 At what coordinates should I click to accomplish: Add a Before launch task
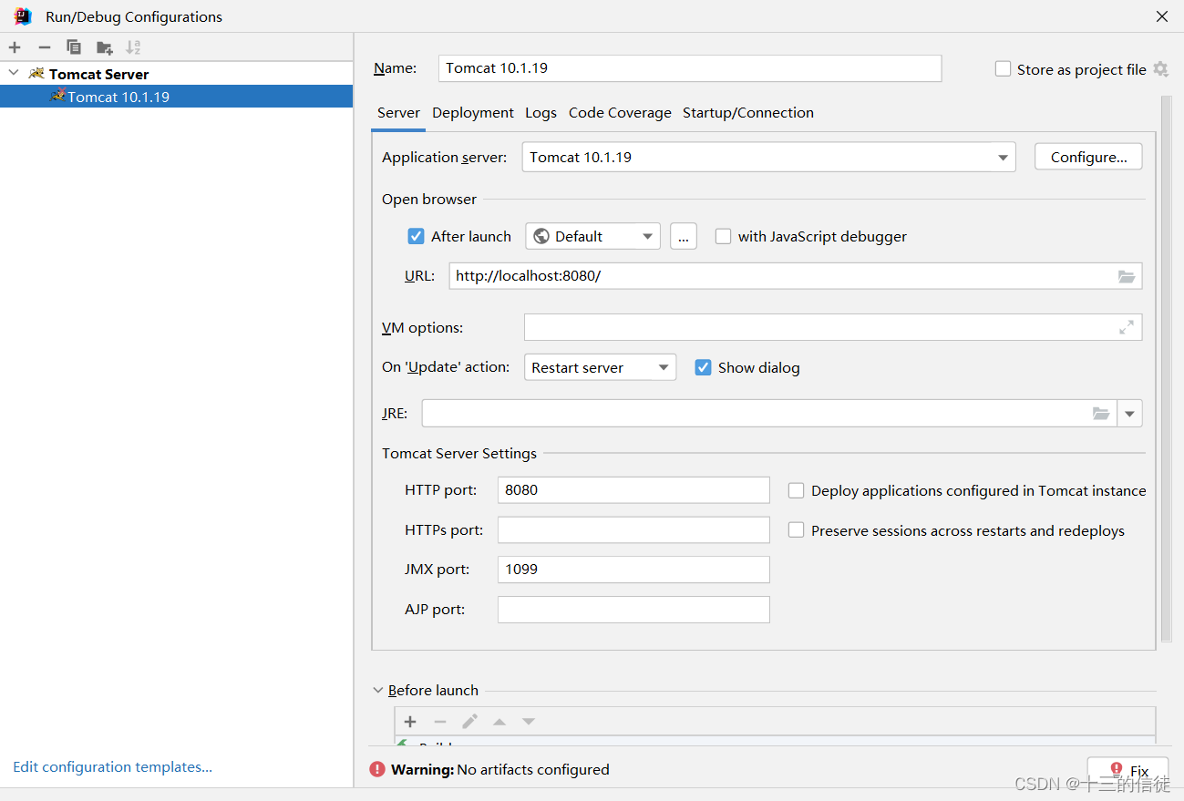[x=410, y=722]
